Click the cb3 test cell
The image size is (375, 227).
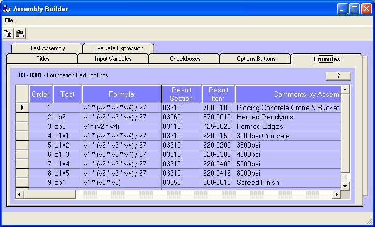[67, 126]
